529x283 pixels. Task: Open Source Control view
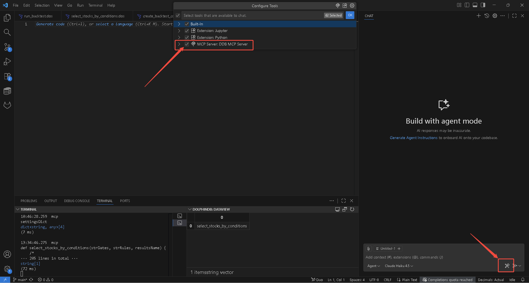7,47
